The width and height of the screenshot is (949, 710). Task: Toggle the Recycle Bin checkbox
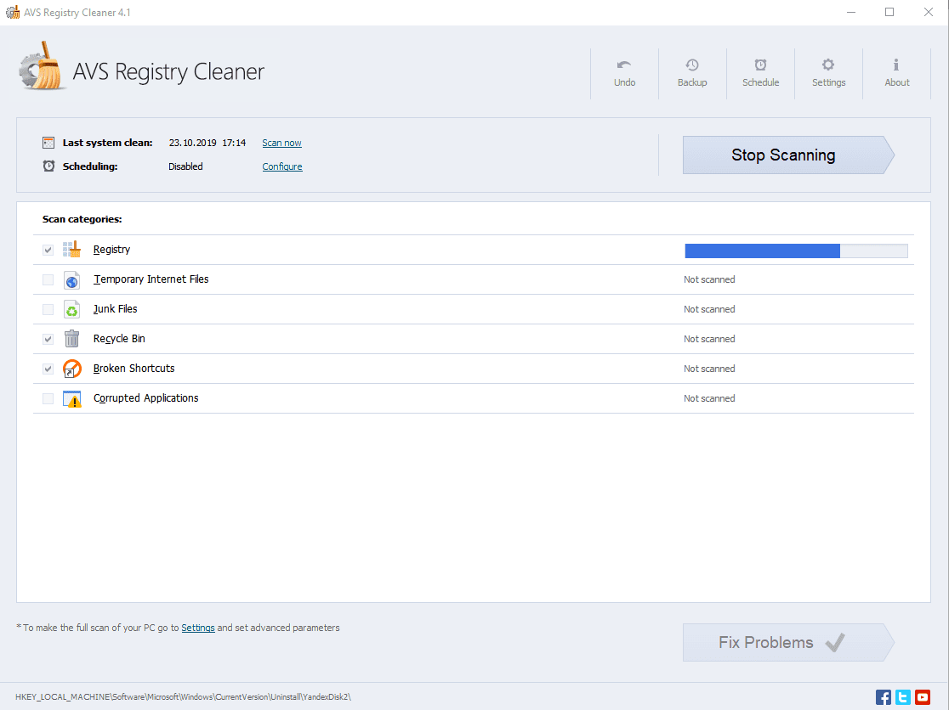tap(48, 339)
